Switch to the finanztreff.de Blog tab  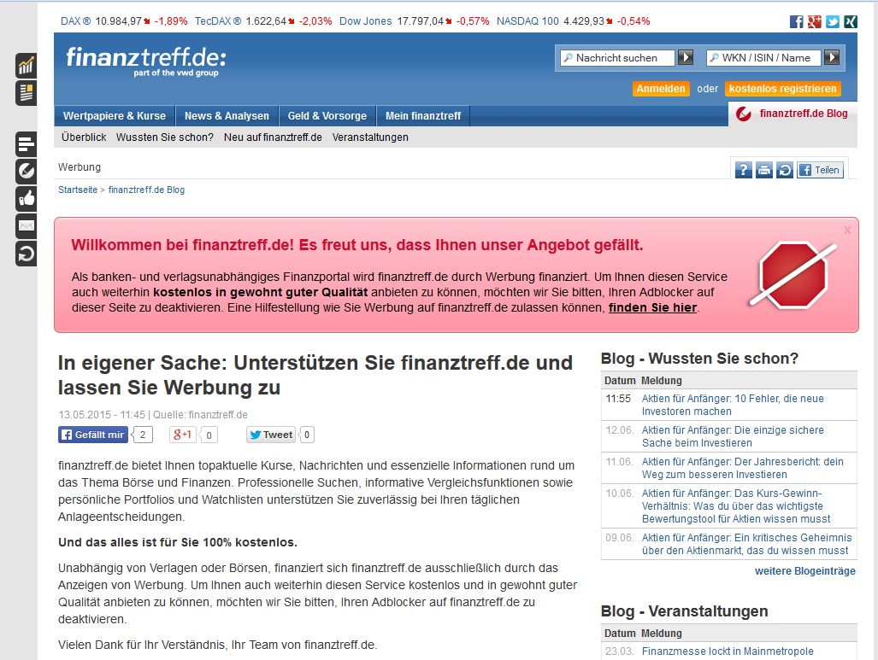coord(793,114)
